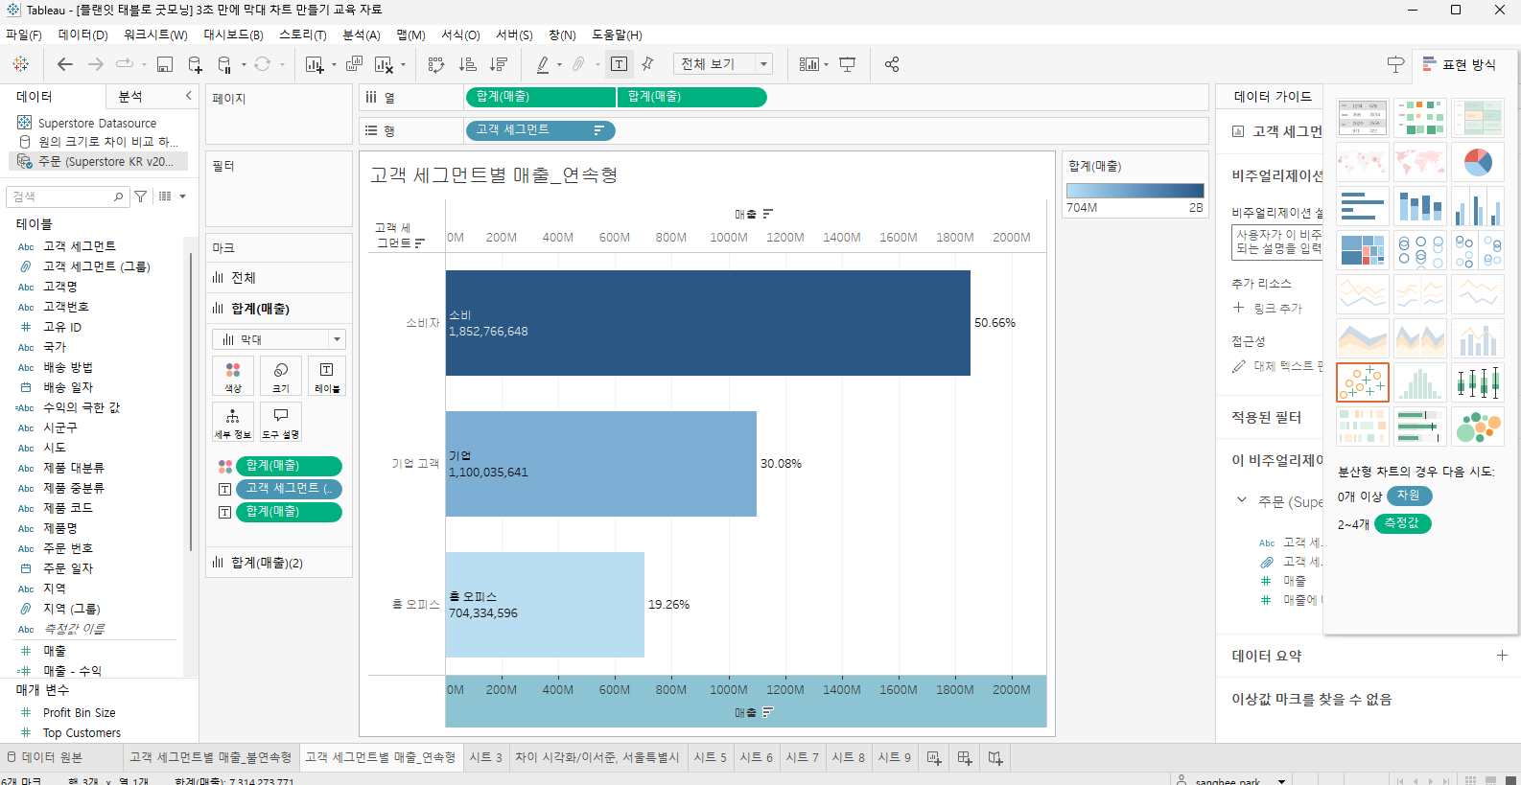Click the data pane search field
Image resolution: width=1521 pixels, height=785 pixels.
67,196
